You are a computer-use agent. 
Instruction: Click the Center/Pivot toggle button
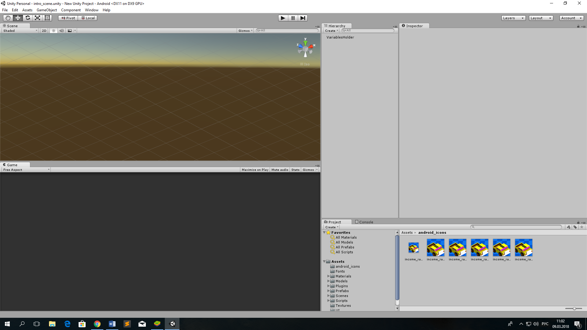68,18
